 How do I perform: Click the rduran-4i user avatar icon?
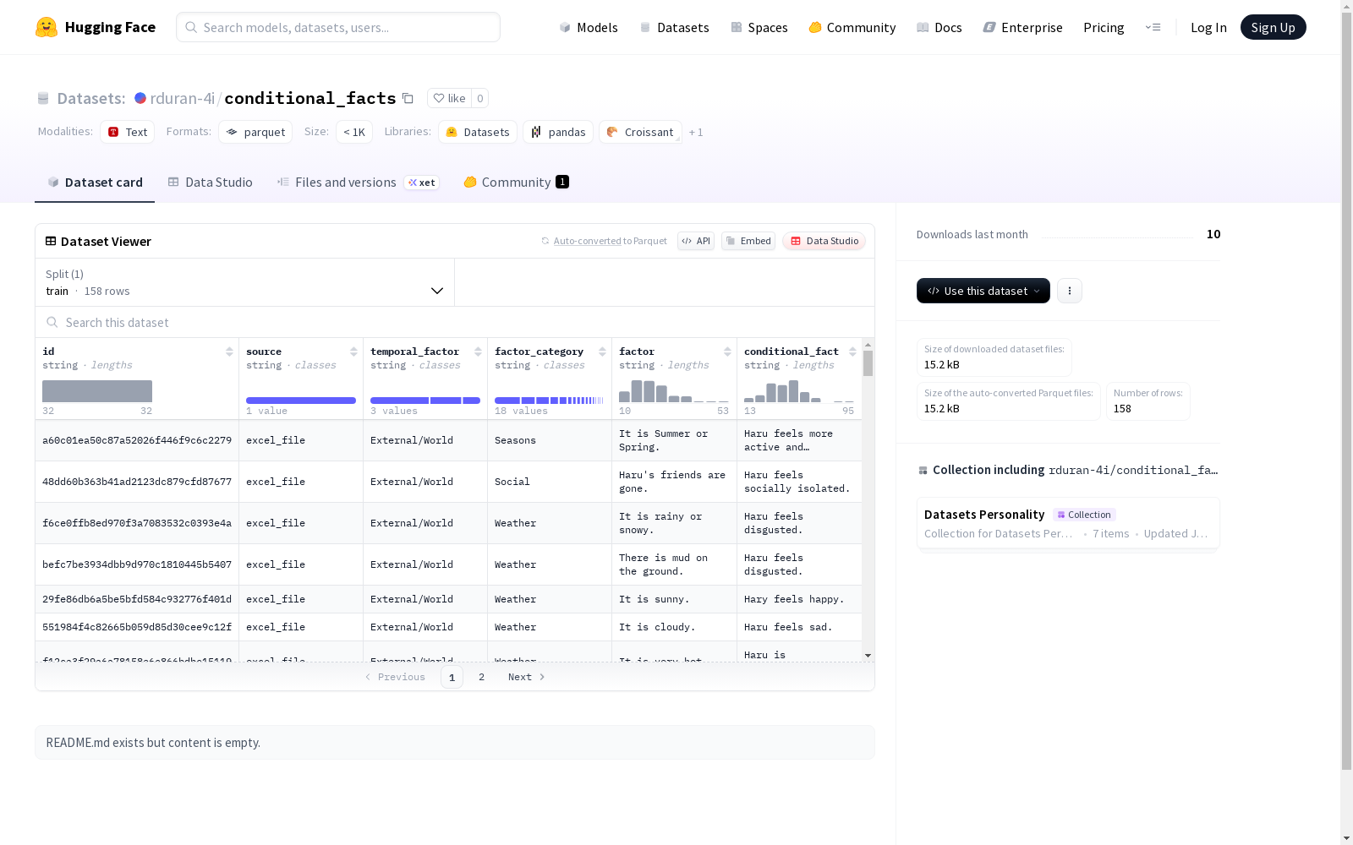pos(140,98)
